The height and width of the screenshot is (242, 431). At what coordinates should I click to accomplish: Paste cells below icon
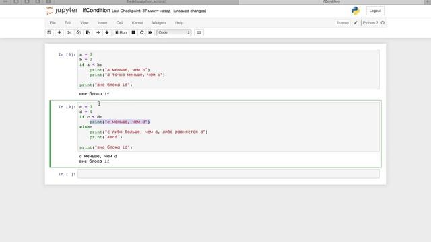[x=88, y=32]
